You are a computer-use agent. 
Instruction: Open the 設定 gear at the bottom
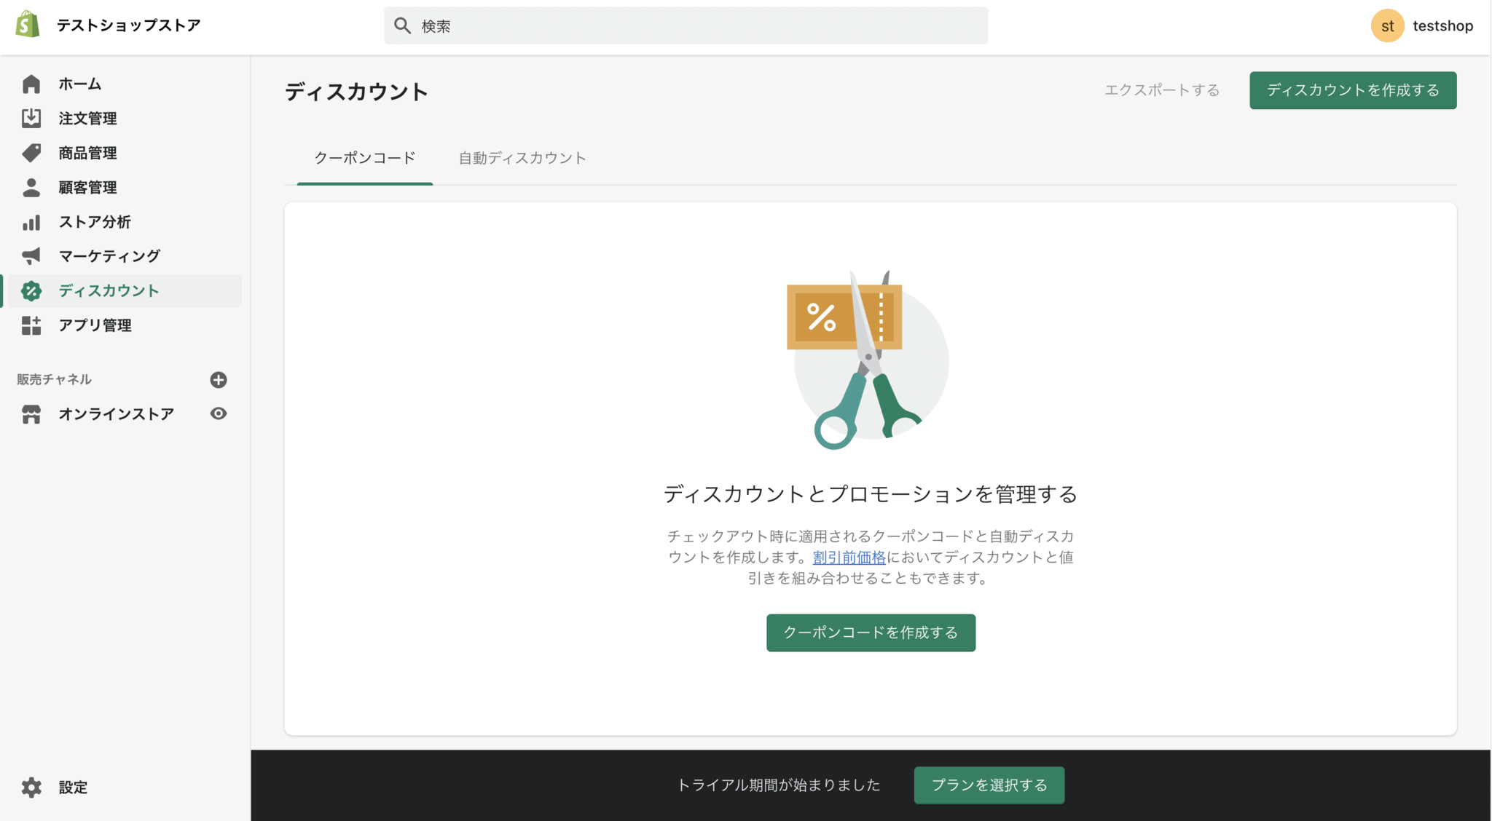pos(31,787)
